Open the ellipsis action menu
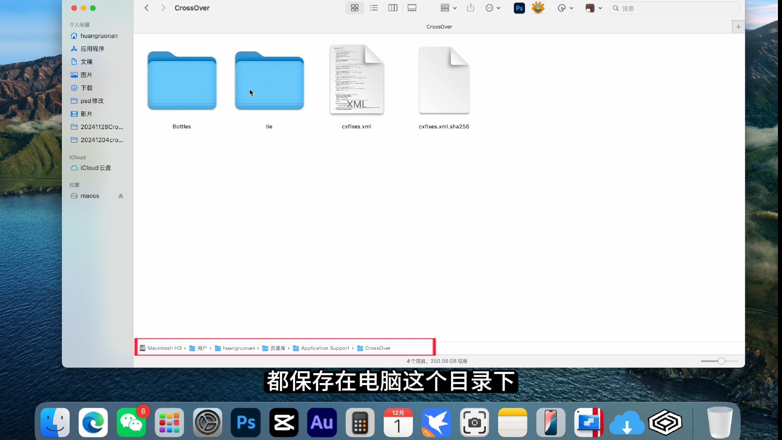 point(493,8)
